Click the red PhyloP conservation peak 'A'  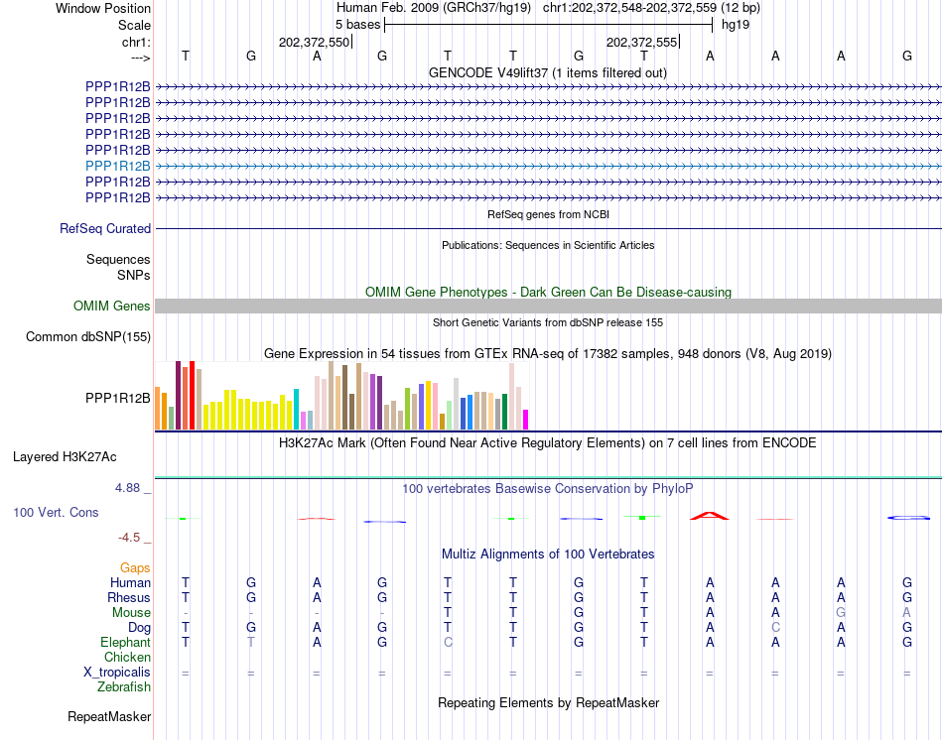(710, 516)
